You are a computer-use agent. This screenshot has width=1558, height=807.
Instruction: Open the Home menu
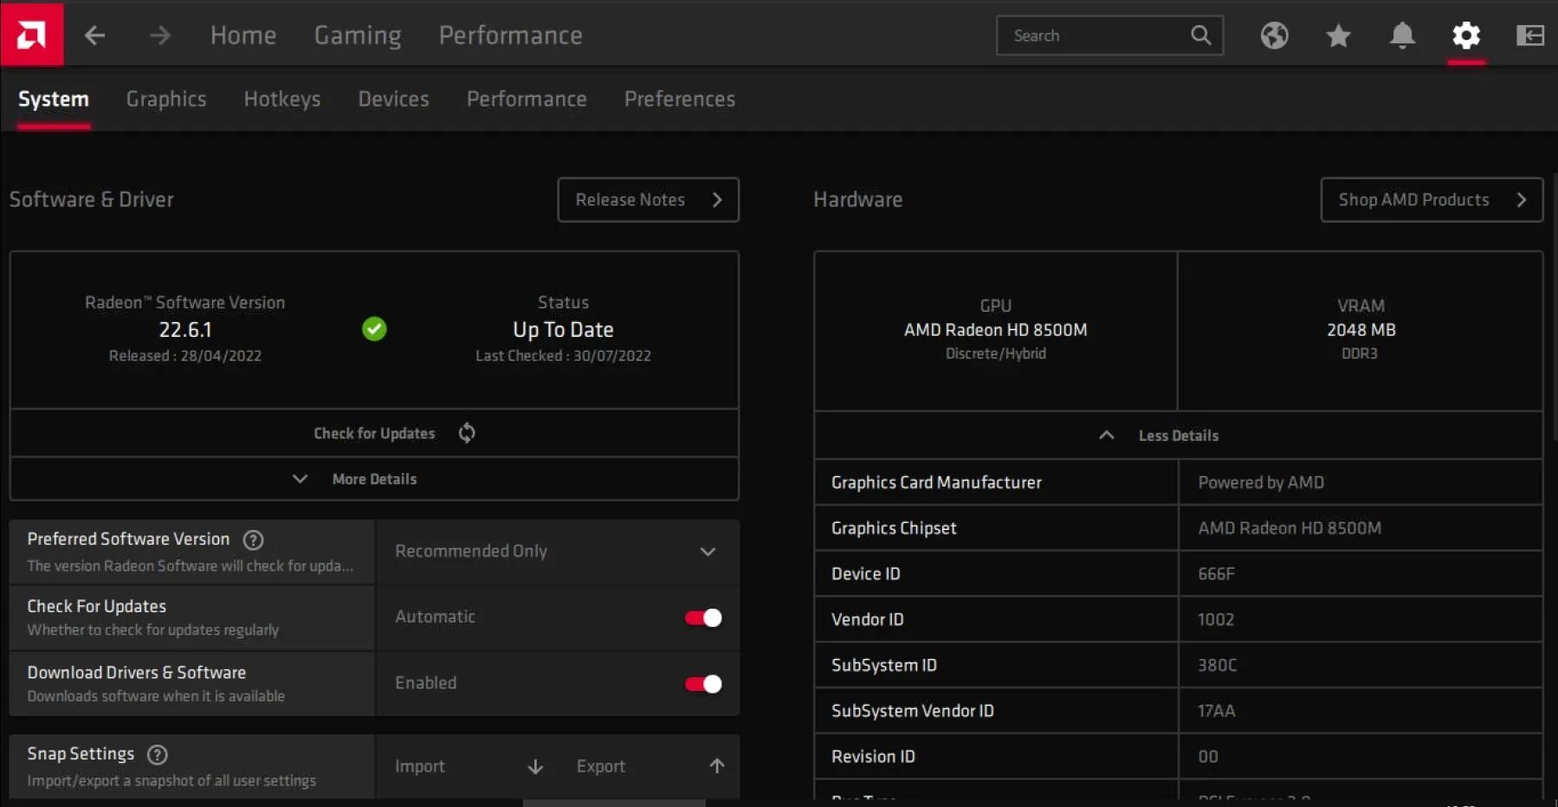(x=243, y=36)
